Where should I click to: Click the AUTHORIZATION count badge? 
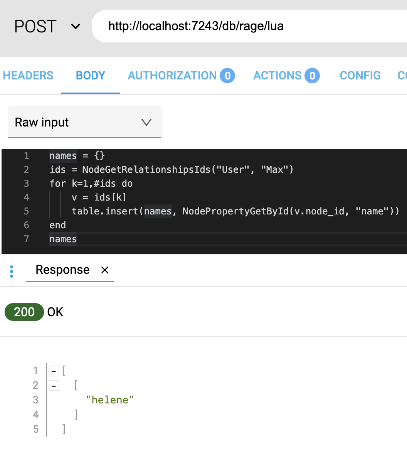coord(227,76)
